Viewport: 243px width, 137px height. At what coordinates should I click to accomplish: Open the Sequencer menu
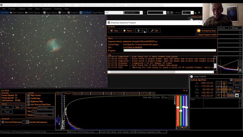[x=47, y=9]
